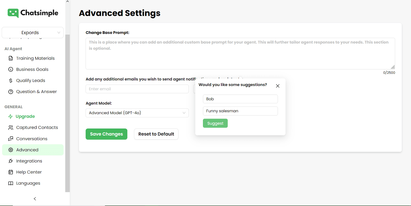This screenshot has width=411, height=206.
Task: Expand the Agent Model dropdown
Action: 137,113
